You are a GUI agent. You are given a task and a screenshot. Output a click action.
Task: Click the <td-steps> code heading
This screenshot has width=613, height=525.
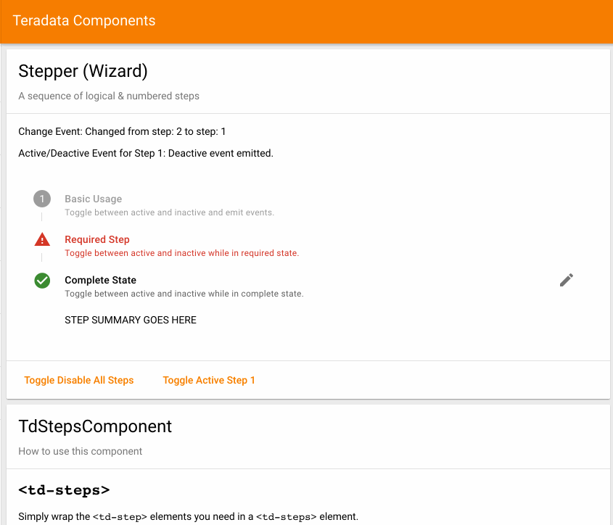pos(64,489)
